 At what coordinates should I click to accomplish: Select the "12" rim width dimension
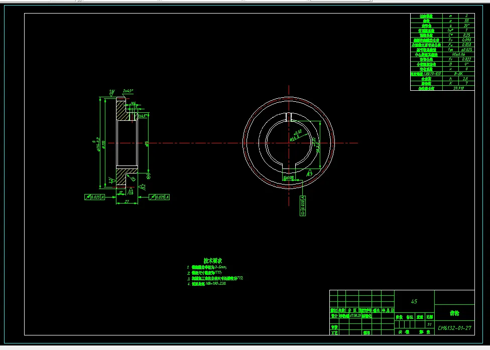tap(120, 193)
